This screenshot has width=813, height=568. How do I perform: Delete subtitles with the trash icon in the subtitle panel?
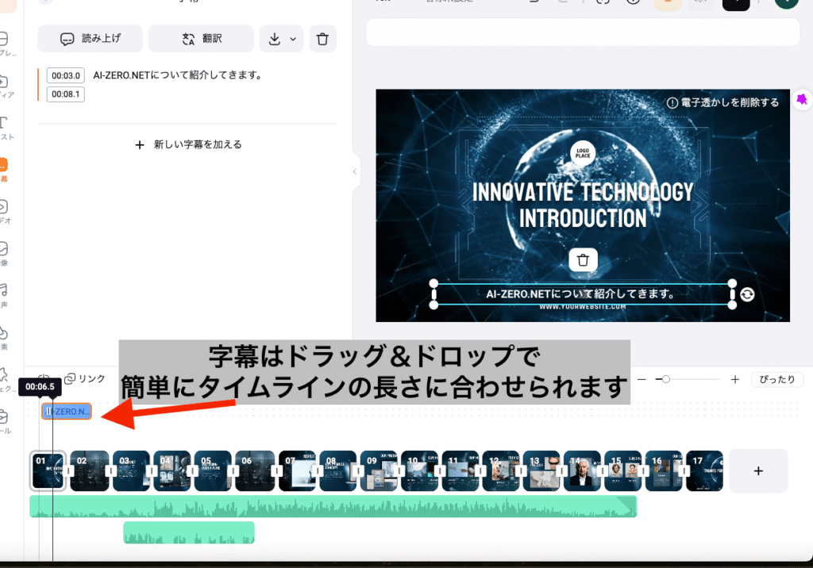pos(322,39)
